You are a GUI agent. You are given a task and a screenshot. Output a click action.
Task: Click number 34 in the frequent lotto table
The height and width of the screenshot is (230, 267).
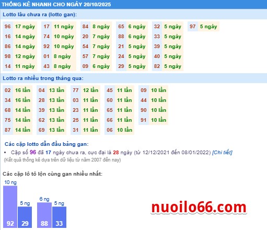(x=8, y=100)
